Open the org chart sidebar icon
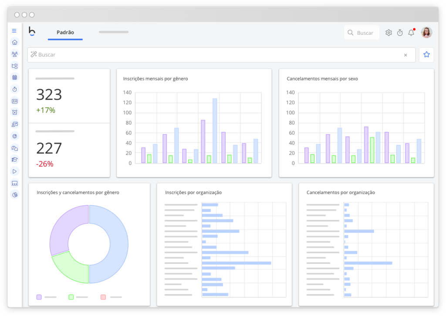Viewport: 446px width, 316px height. pos(15,66)
